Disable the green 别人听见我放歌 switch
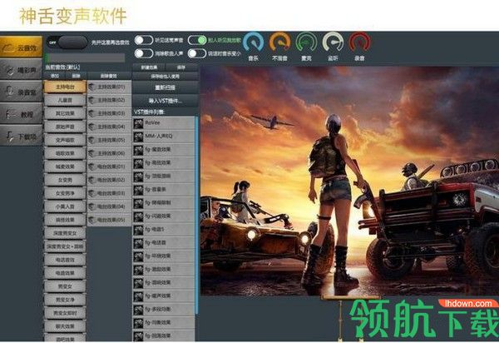Image resolution: width=499 pixels, height=343 pixels. [x=197, y=40]
